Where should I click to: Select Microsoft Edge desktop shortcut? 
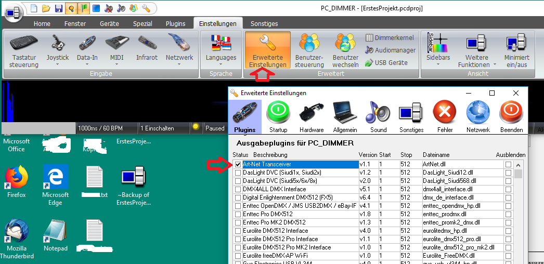point(56,186)
